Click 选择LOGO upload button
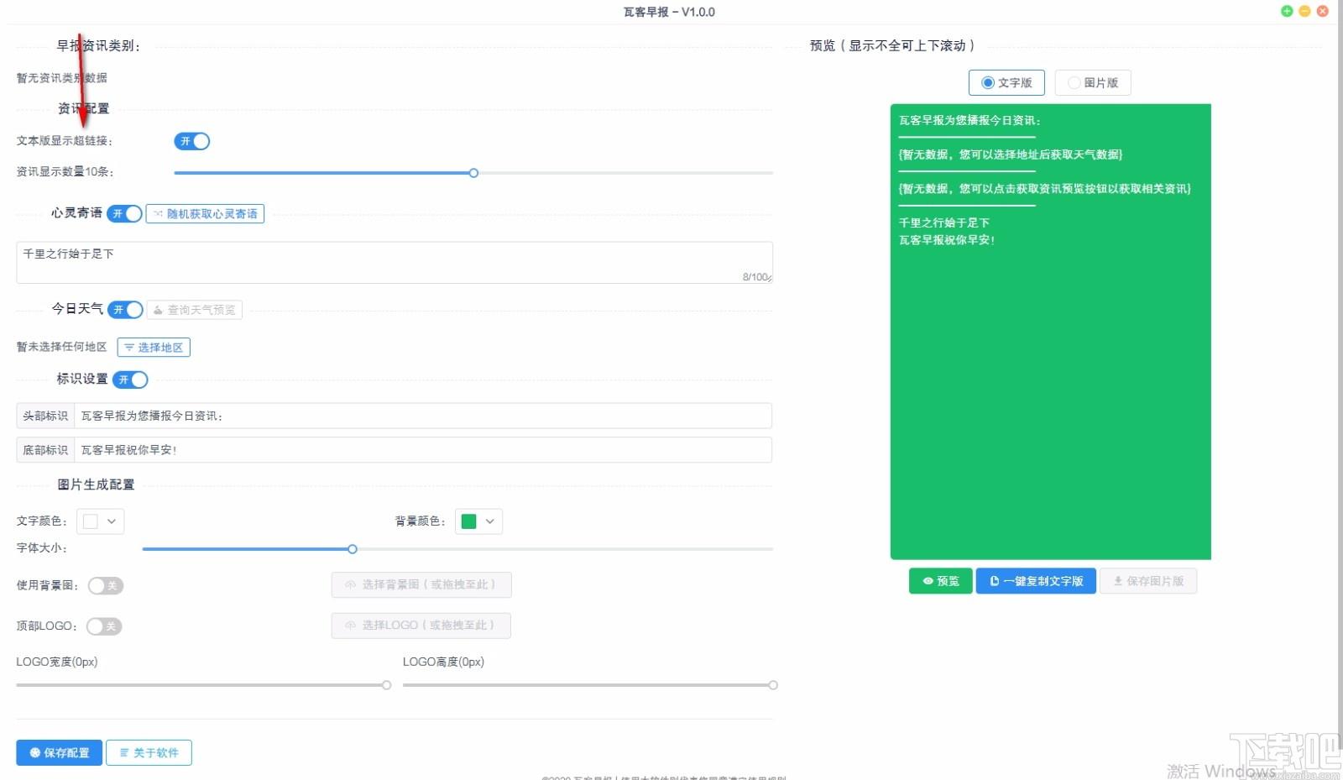Viewport: 1343px width, 780px height. (421, 626)
